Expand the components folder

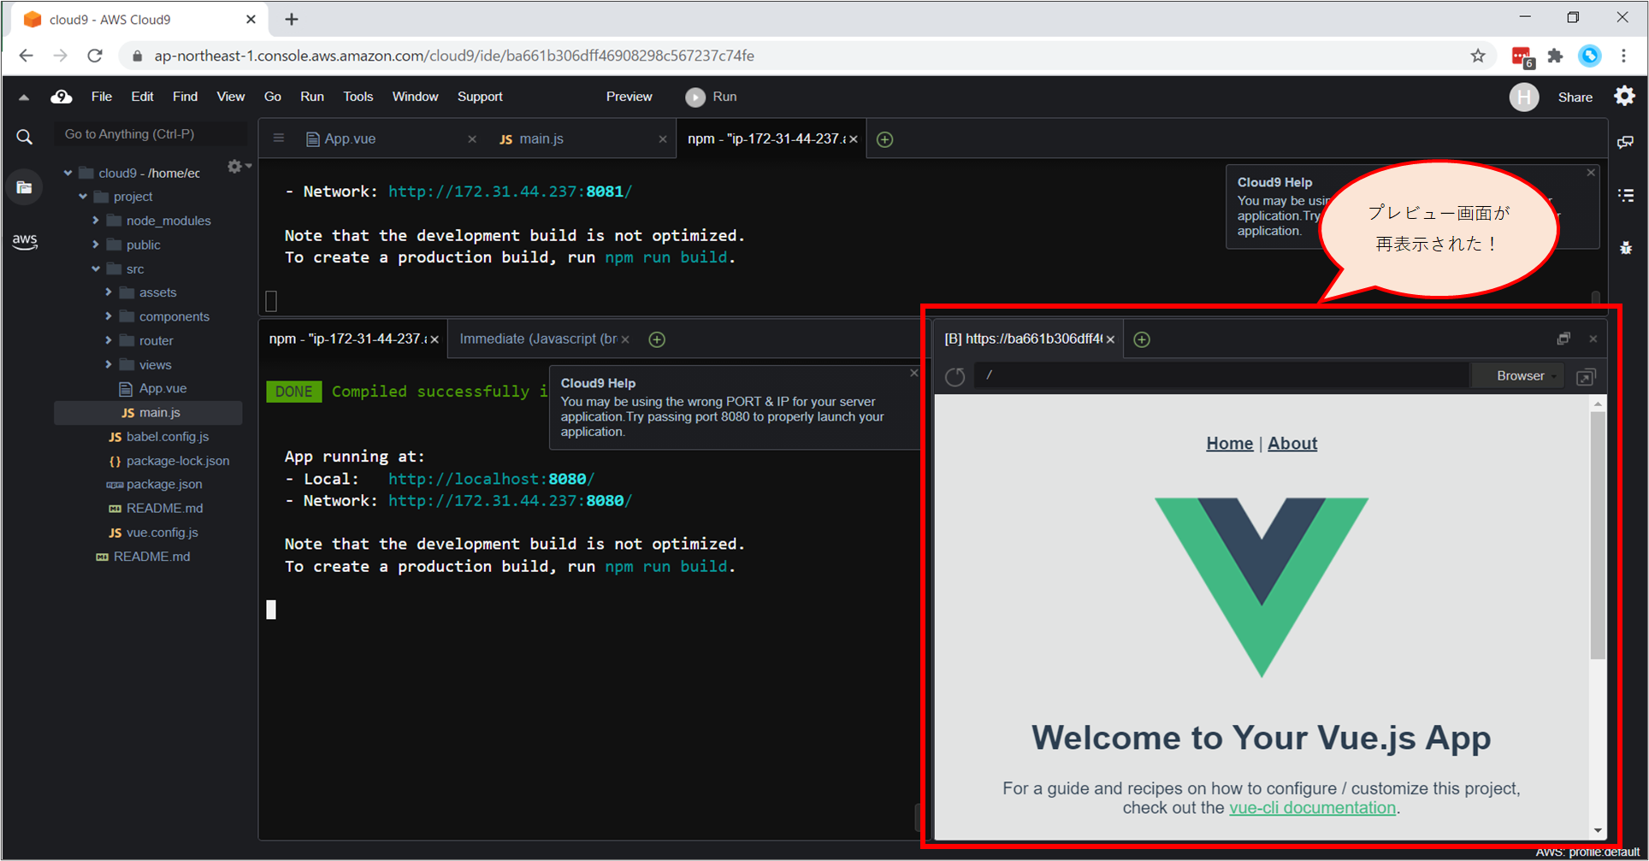click(109, 316)
